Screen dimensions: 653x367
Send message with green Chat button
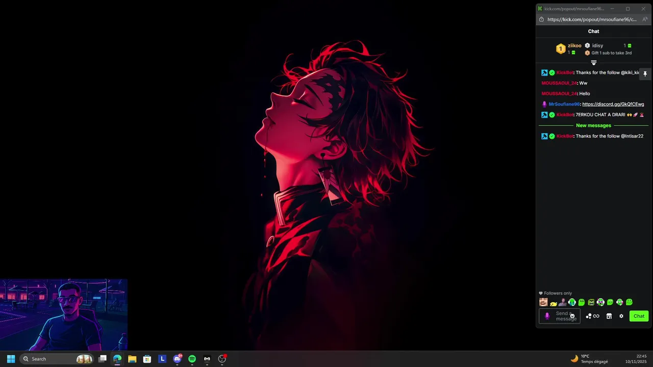pos(639,316)
